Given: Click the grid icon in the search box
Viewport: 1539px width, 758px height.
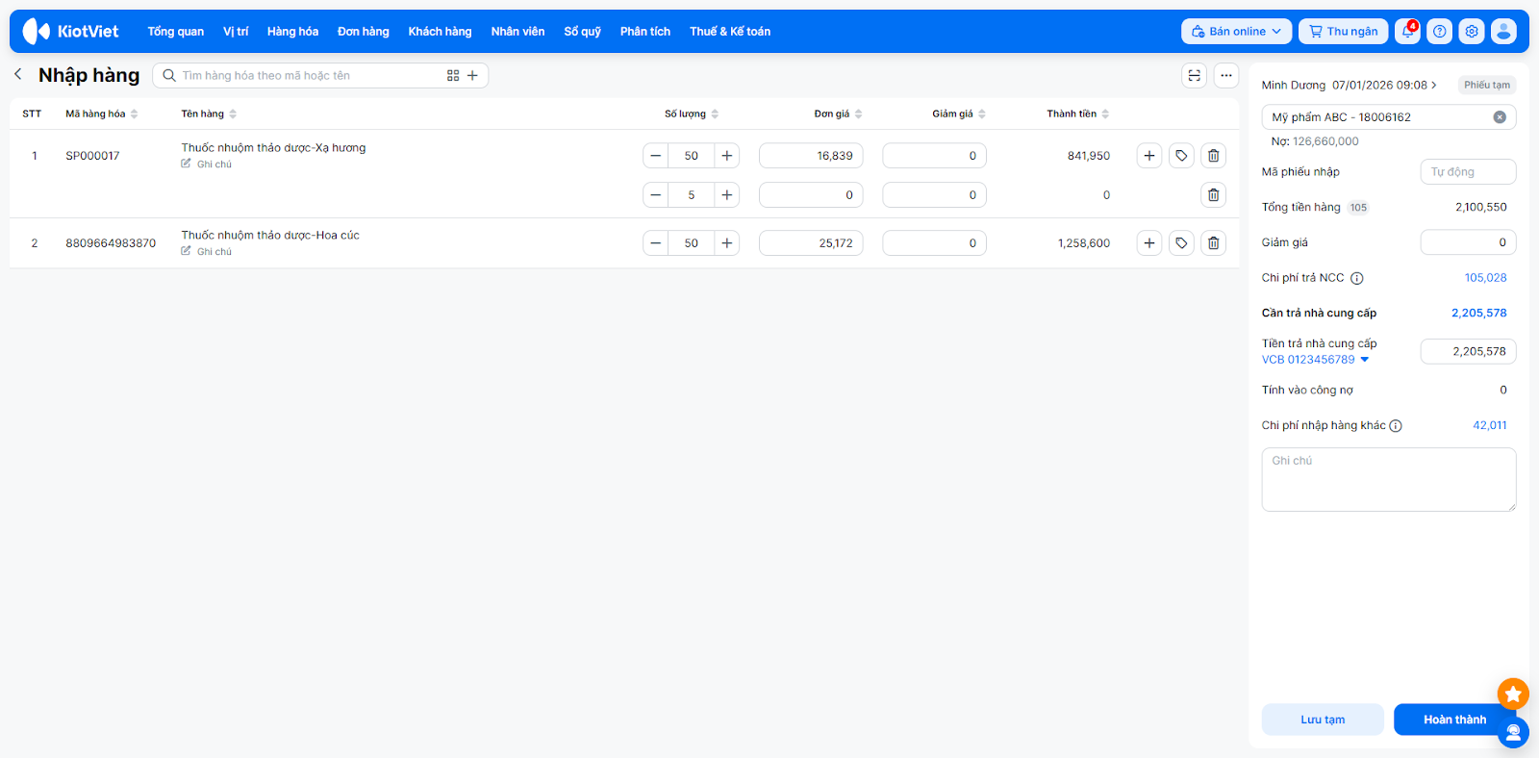Looking at the screenshot, I should [x=453, y=75].
